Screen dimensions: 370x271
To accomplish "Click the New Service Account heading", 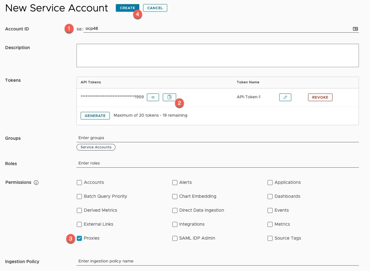I will tap(56, 8).
